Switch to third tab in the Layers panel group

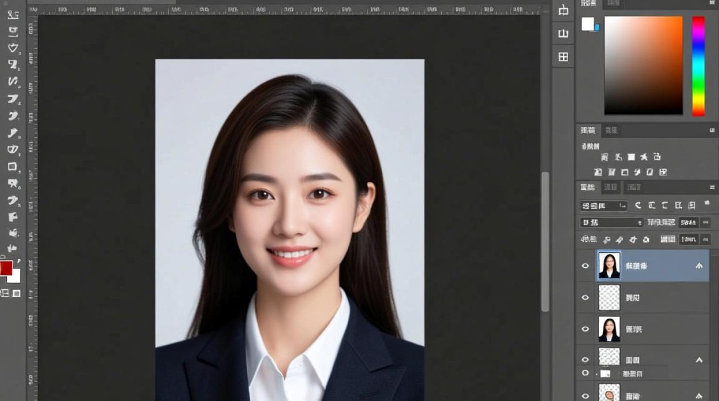634,188
